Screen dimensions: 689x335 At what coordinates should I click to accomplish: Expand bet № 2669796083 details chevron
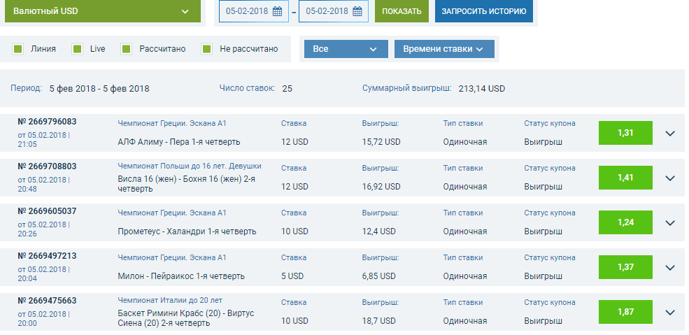pyautogui.click(x=669, y=133)
